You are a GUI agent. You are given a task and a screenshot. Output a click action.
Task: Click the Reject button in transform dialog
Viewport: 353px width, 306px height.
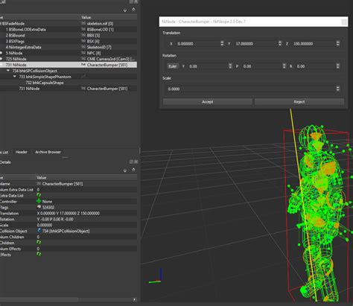(x=299, y=102)
